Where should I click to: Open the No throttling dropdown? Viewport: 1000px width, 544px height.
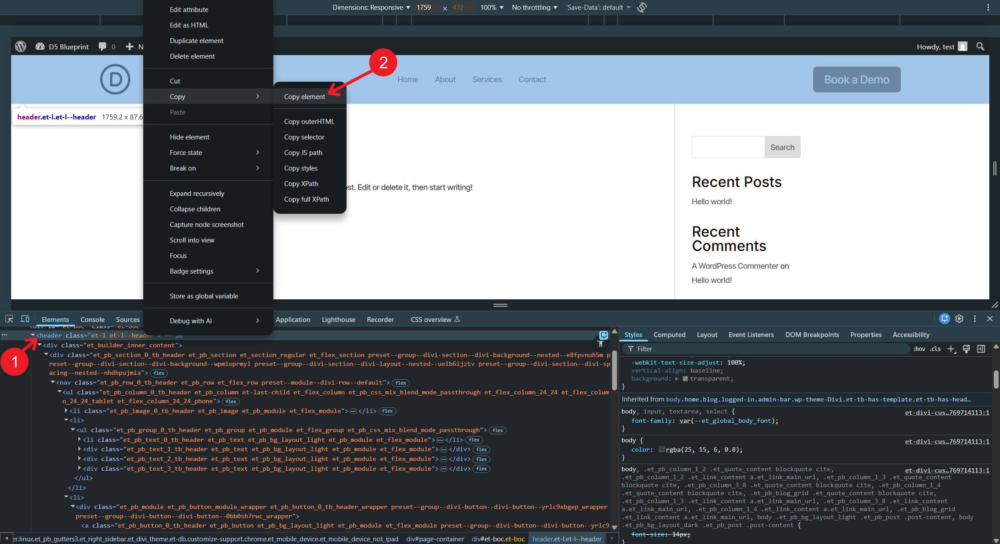point(533,7)
